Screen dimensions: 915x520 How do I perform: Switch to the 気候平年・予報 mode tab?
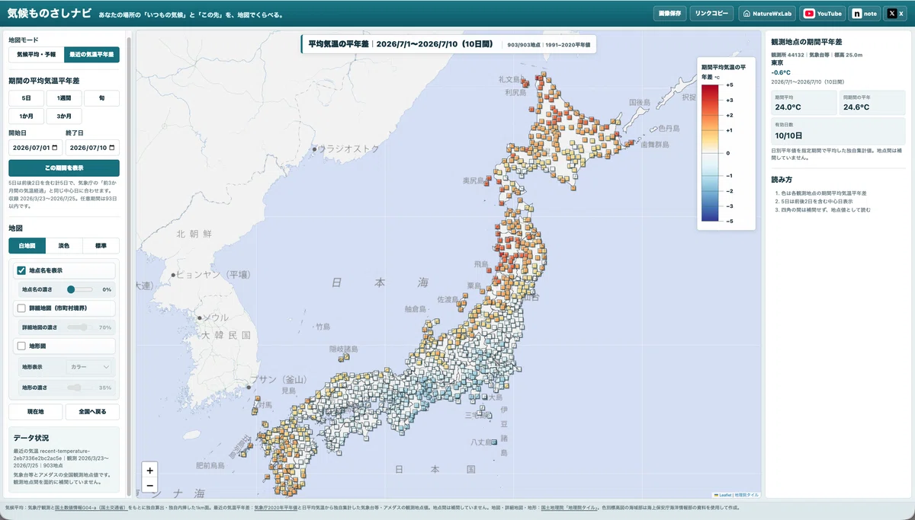[x=36, y=55]
